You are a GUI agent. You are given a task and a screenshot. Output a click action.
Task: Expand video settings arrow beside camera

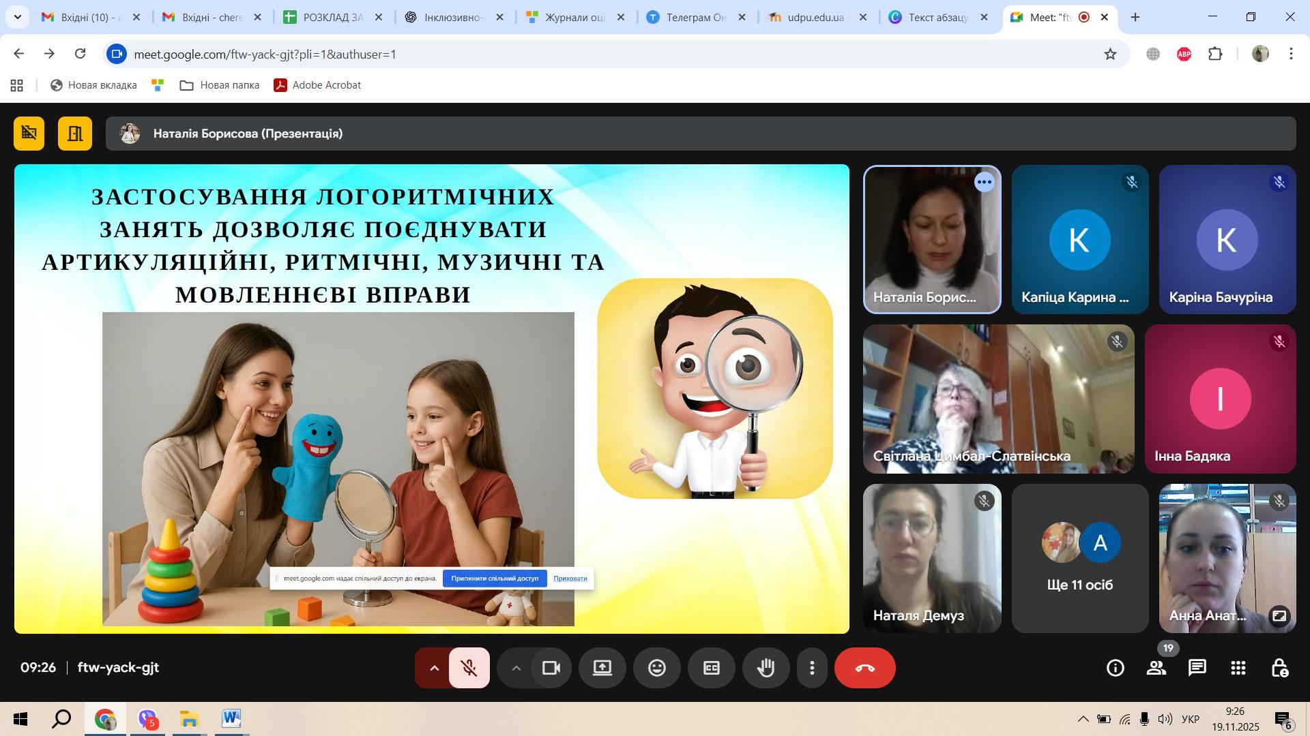coord(516,668)
